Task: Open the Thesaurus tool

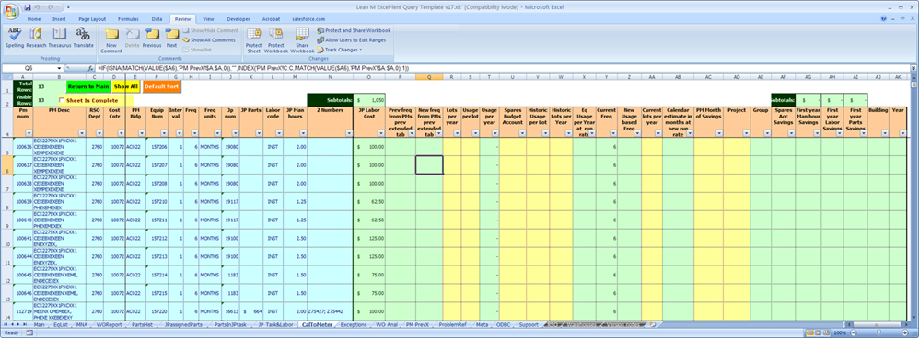Action: pyautogui.click(x=59, y=38)
